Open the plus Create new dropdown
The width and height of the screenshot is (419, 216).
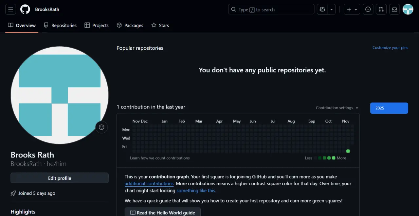(352, 9)
